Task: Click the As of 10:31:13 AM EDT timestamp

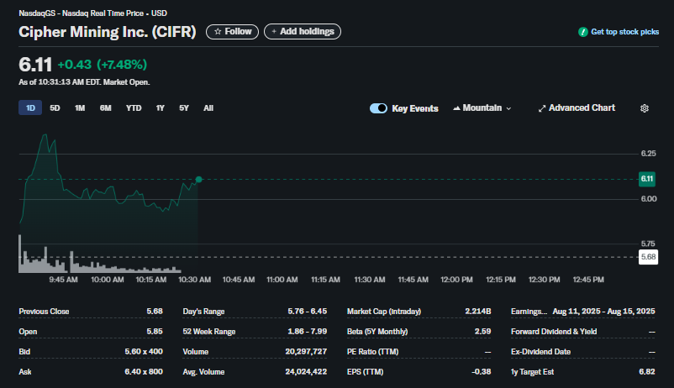Action: click(84, 82)
